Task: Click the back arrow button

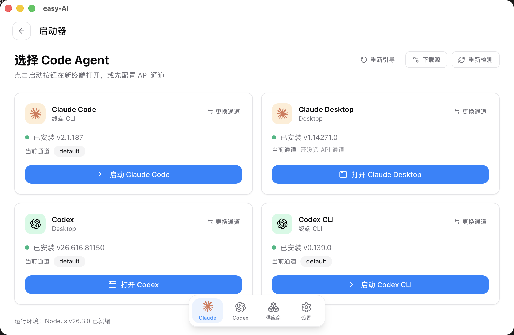Action: (x=22, y=31)
